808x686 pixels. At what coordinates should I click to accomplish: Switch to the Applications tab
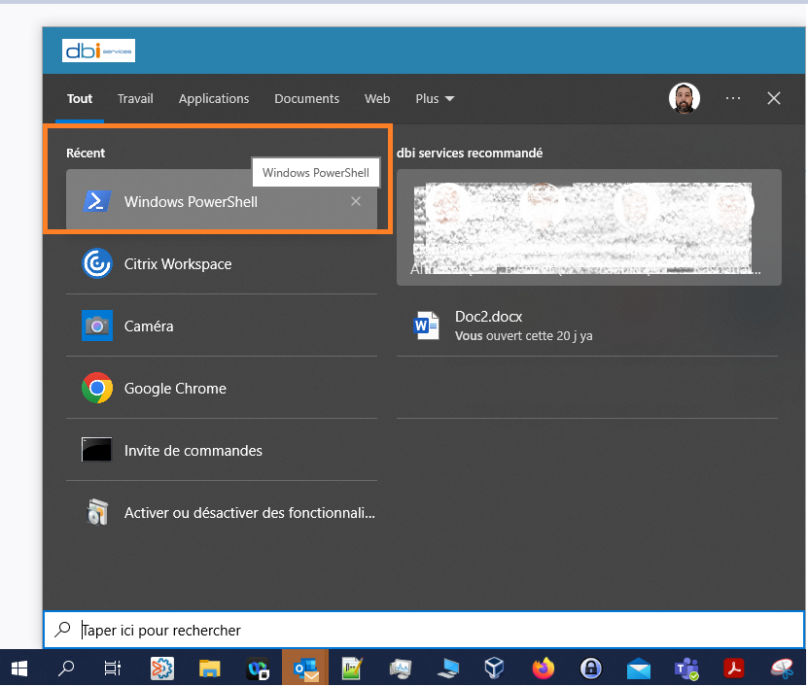[214, 98]
